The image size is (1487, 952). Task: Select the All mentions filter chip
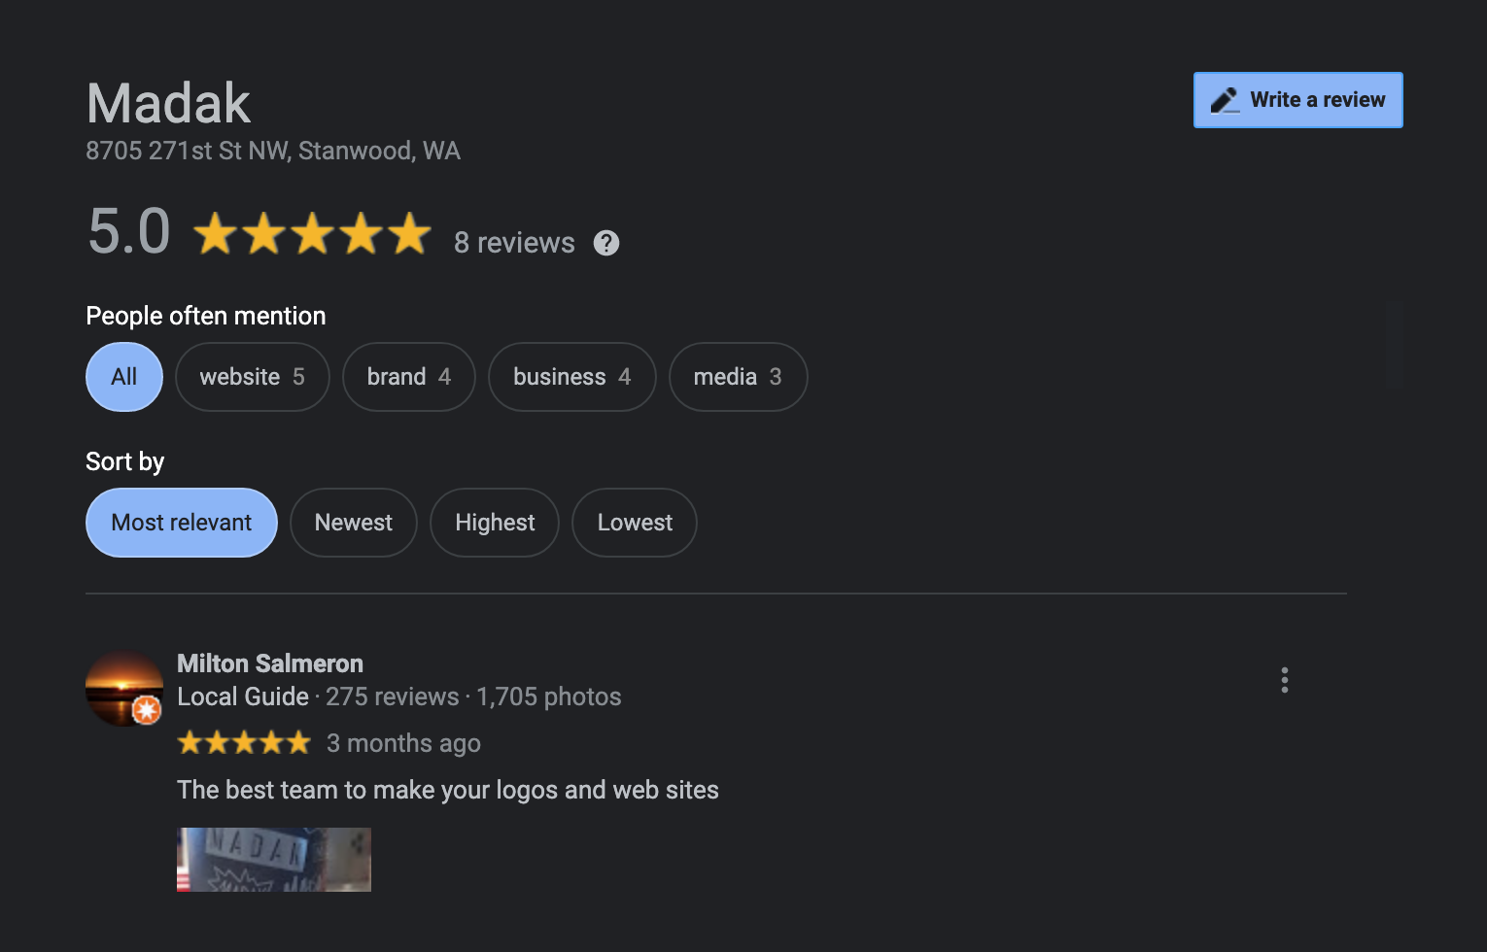point(124,377)
